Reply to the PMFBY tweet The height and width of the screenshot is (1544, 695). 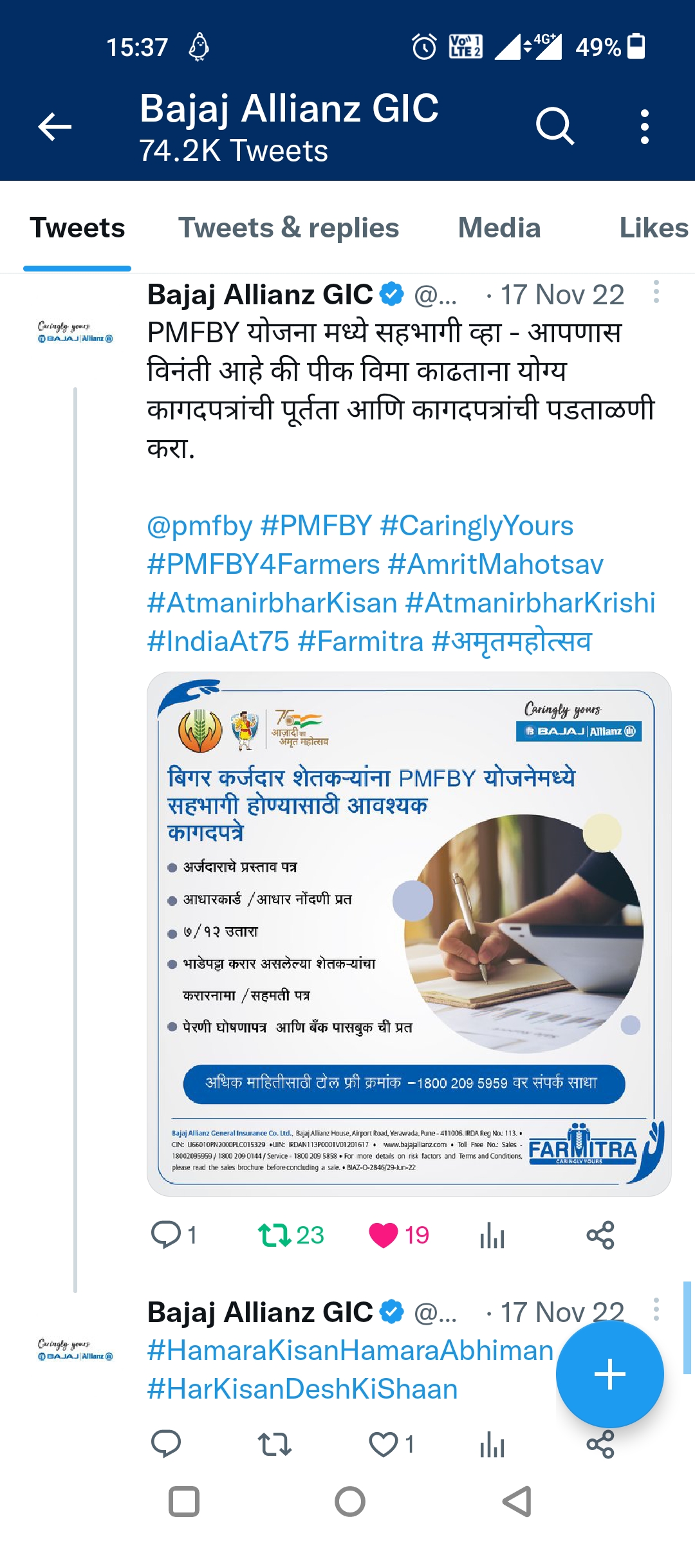pos(166,1235)
